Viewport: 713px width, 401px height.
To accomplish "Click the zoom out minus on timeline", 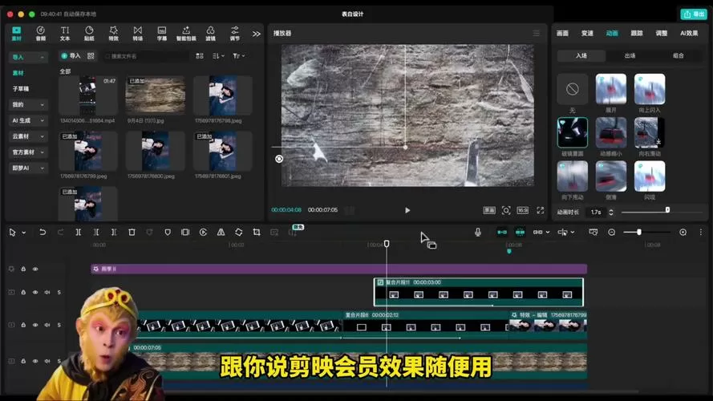I will coord(612,233).
